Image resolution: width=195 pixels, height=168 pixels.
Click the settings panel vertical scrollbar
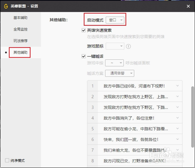pyautogui.click(x=193, y=117)
